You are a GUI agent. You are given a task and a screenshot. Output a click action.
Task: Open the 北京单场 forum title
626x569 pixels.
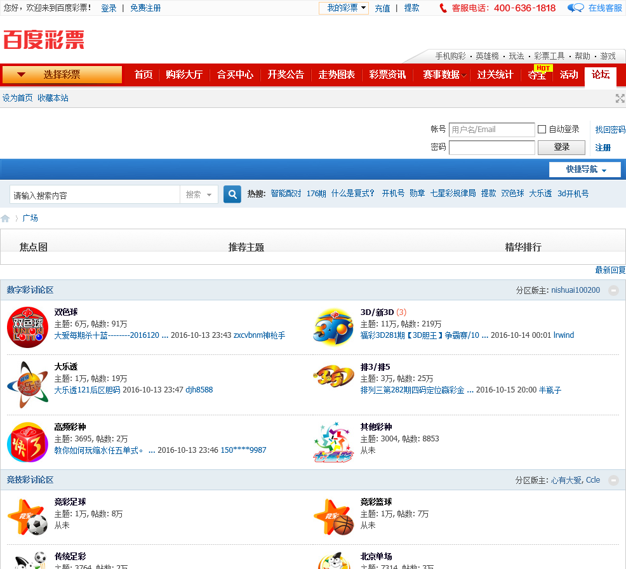(x=376, y=556)
